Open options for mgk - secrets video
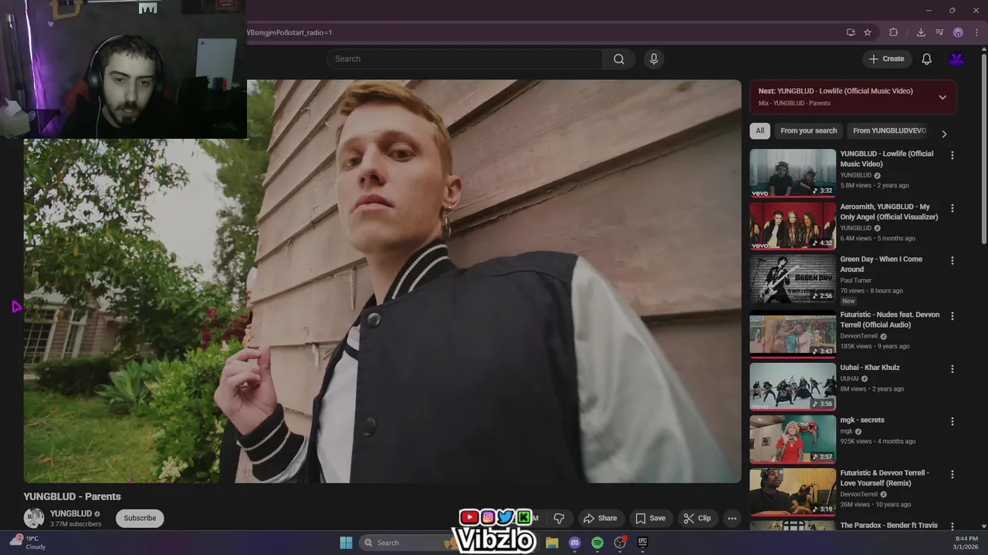Screen dimensions: 988x555 click(952, 422)
